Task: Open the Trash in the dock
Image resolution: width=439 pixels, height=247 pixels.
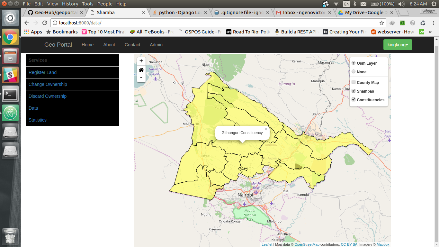Action: [10, 237]
